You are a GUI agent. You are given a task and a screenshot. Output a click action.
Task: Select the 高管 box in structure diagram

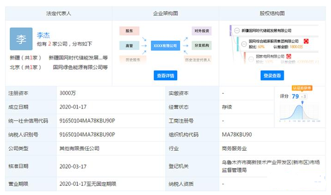[129, 45]
